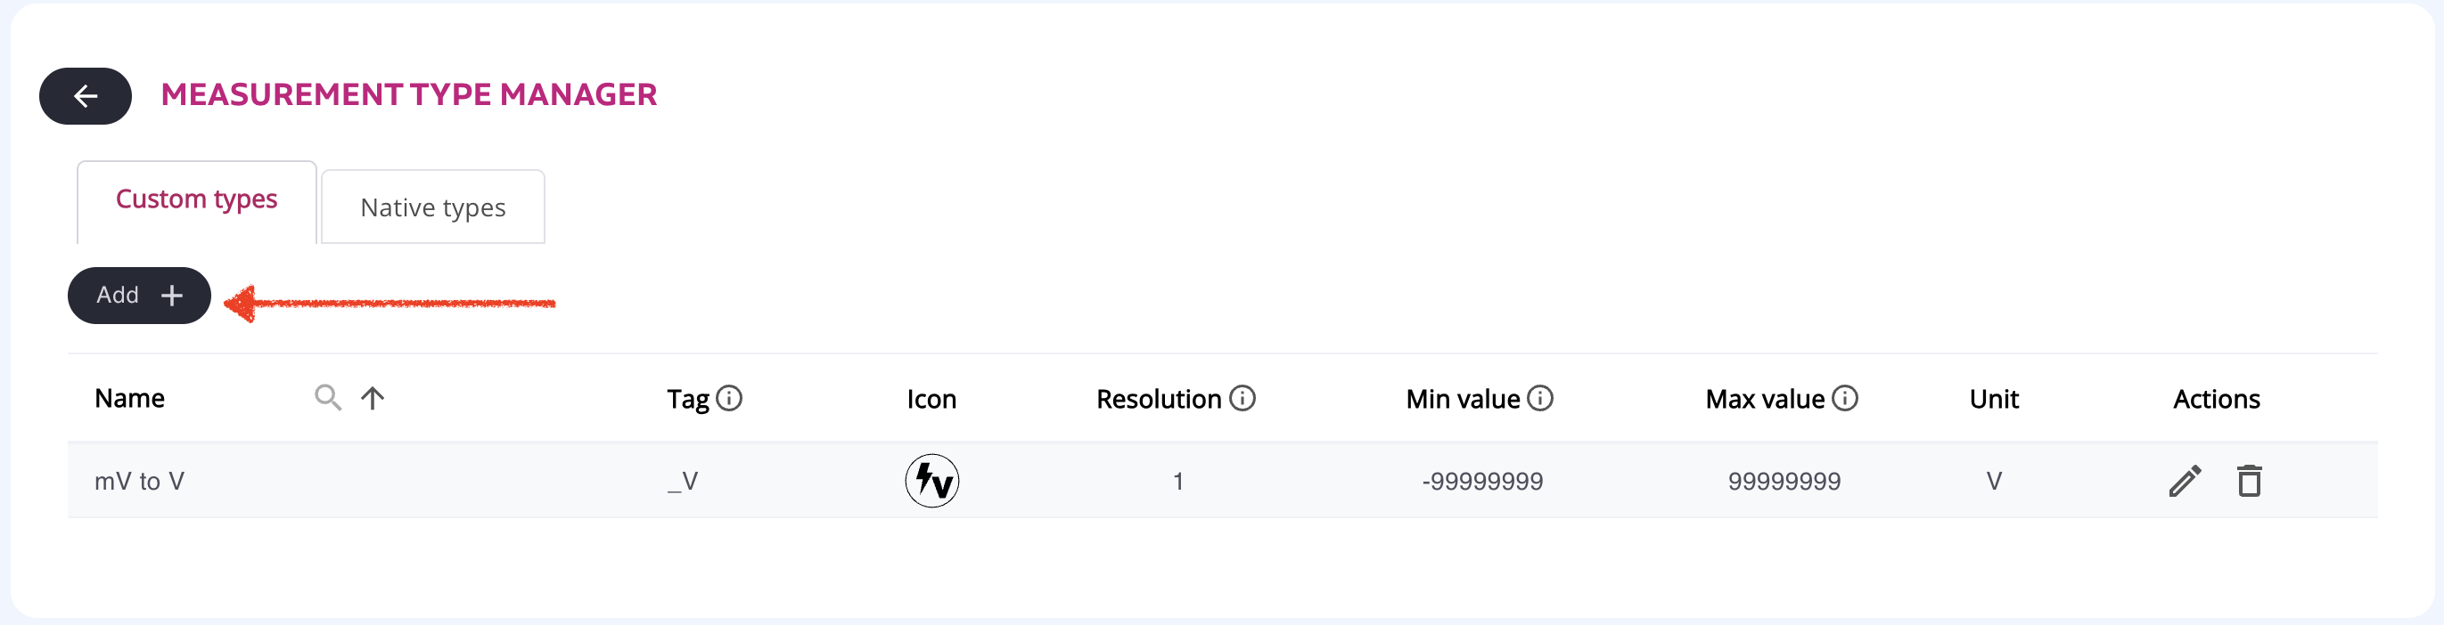
Task: Click the Unit column header
Action: click(1993, 399)
